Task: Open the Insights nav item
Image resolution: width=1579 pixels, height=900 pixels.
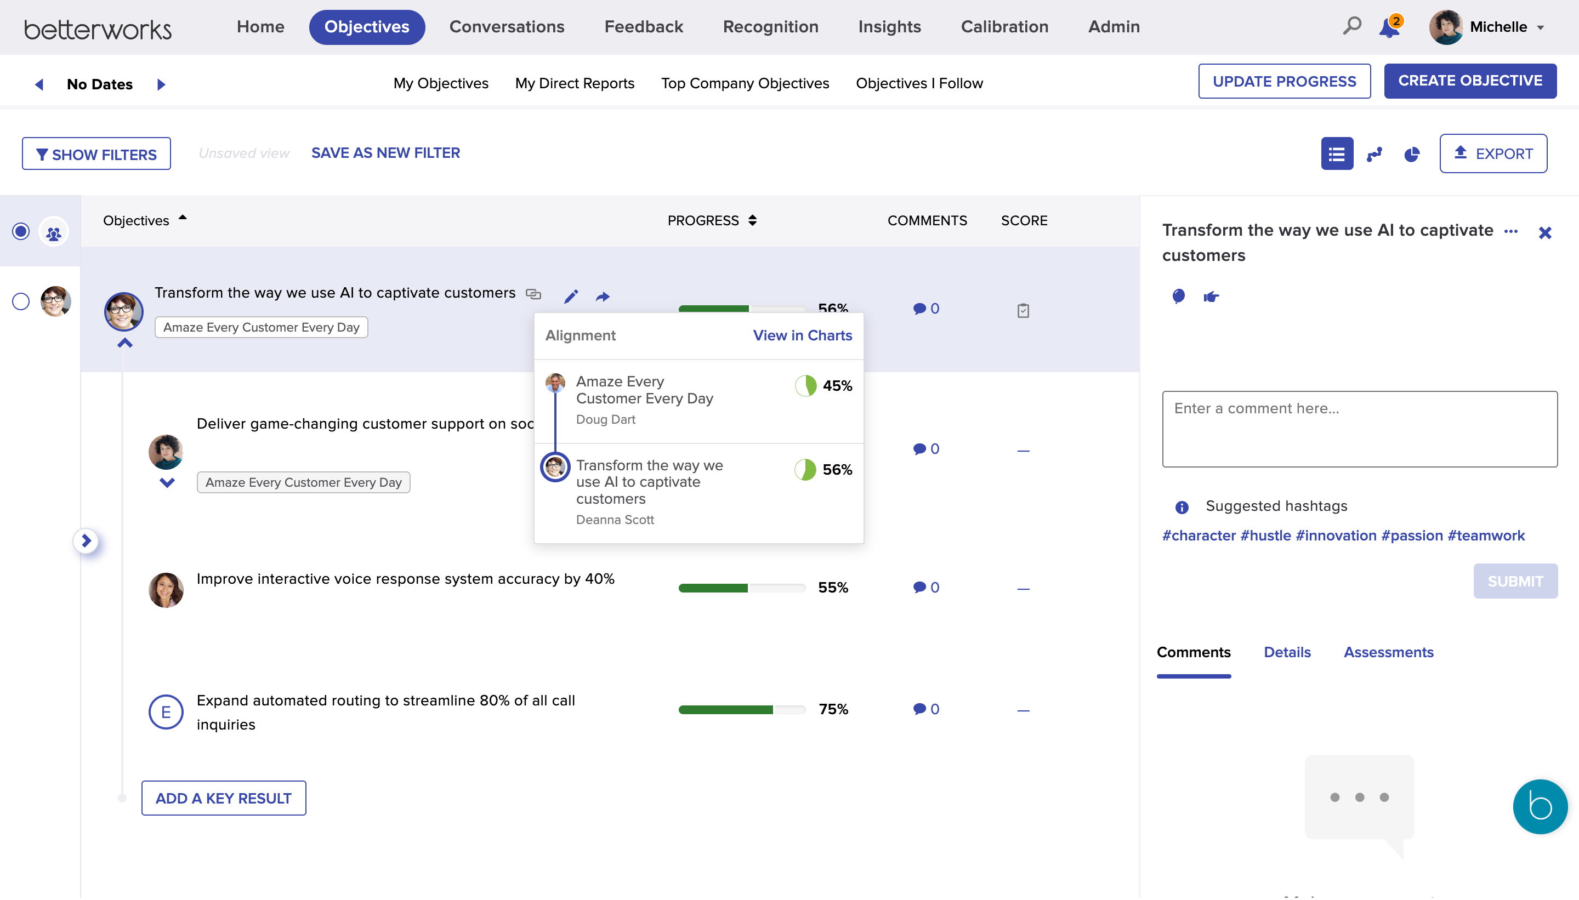Action: click(x=889, y=26)
